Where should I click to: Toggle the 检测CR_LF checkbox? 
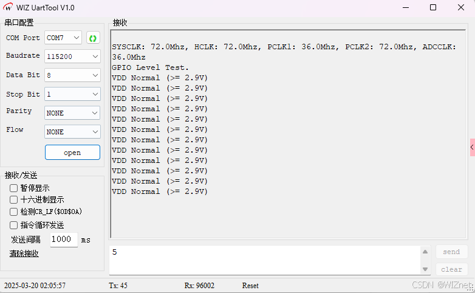point(13,212)
